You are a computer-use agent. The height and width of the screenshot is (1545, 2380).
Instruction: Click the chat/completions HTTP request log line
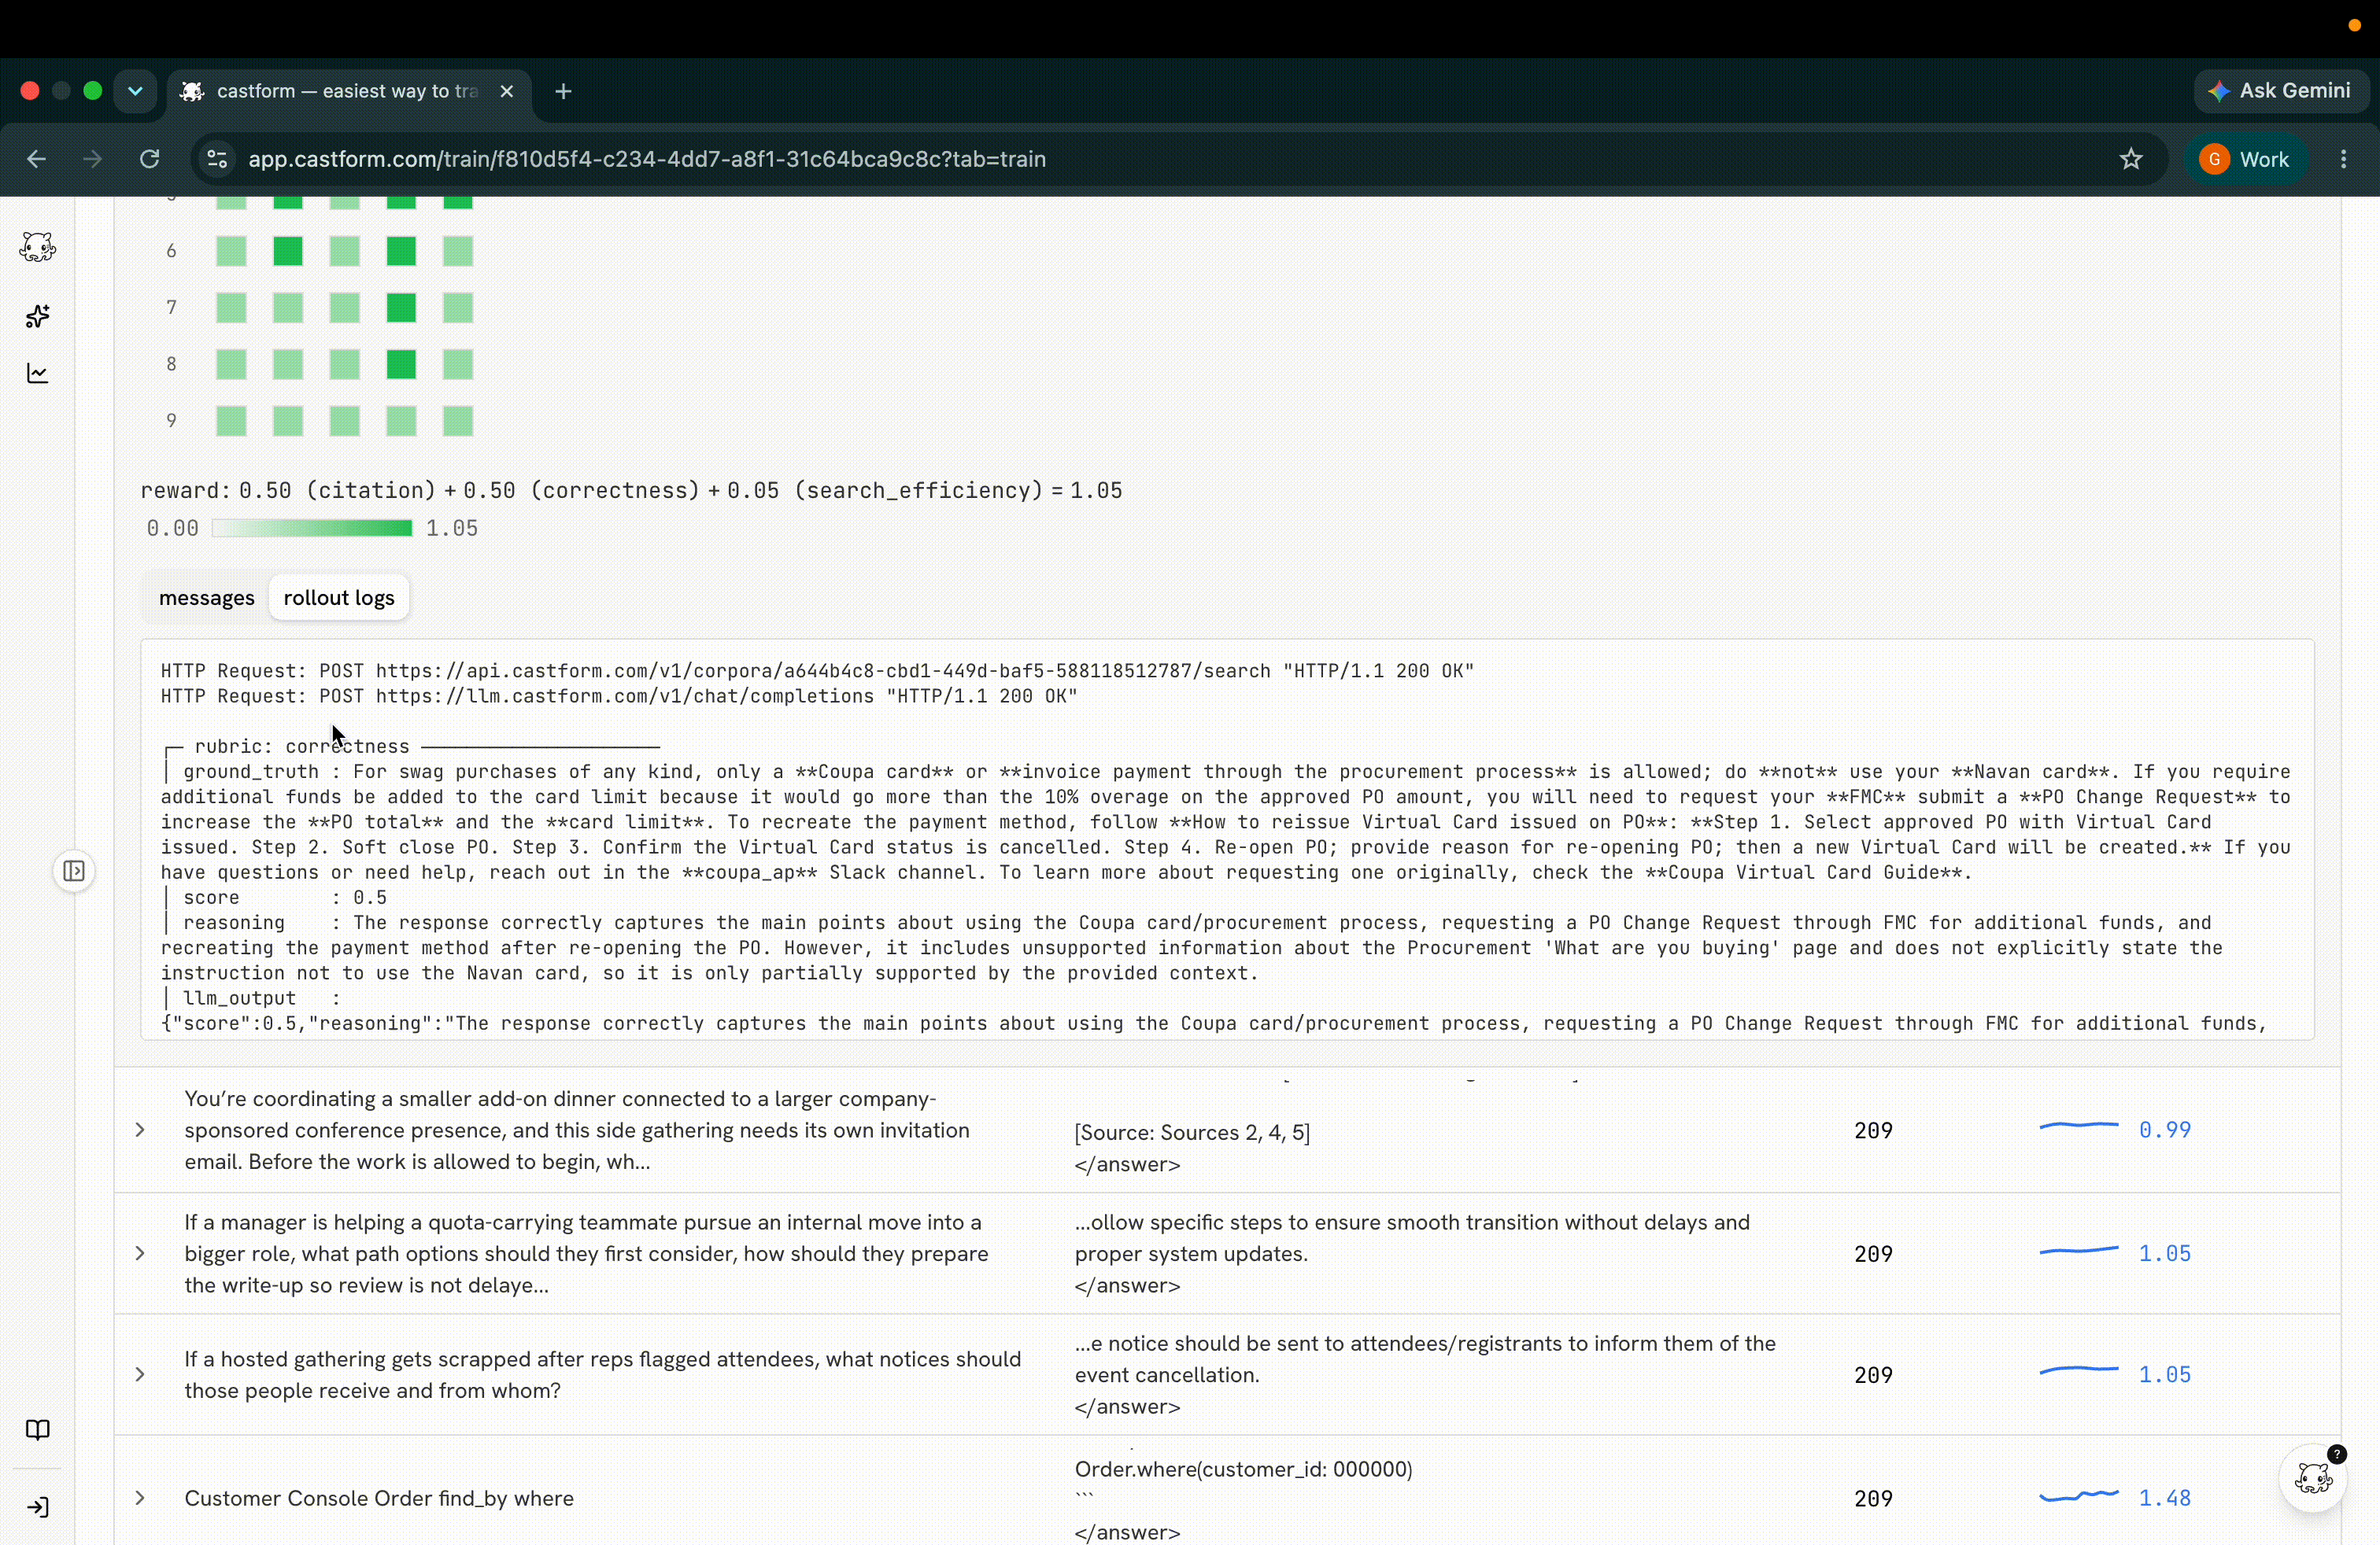[619, 696]
